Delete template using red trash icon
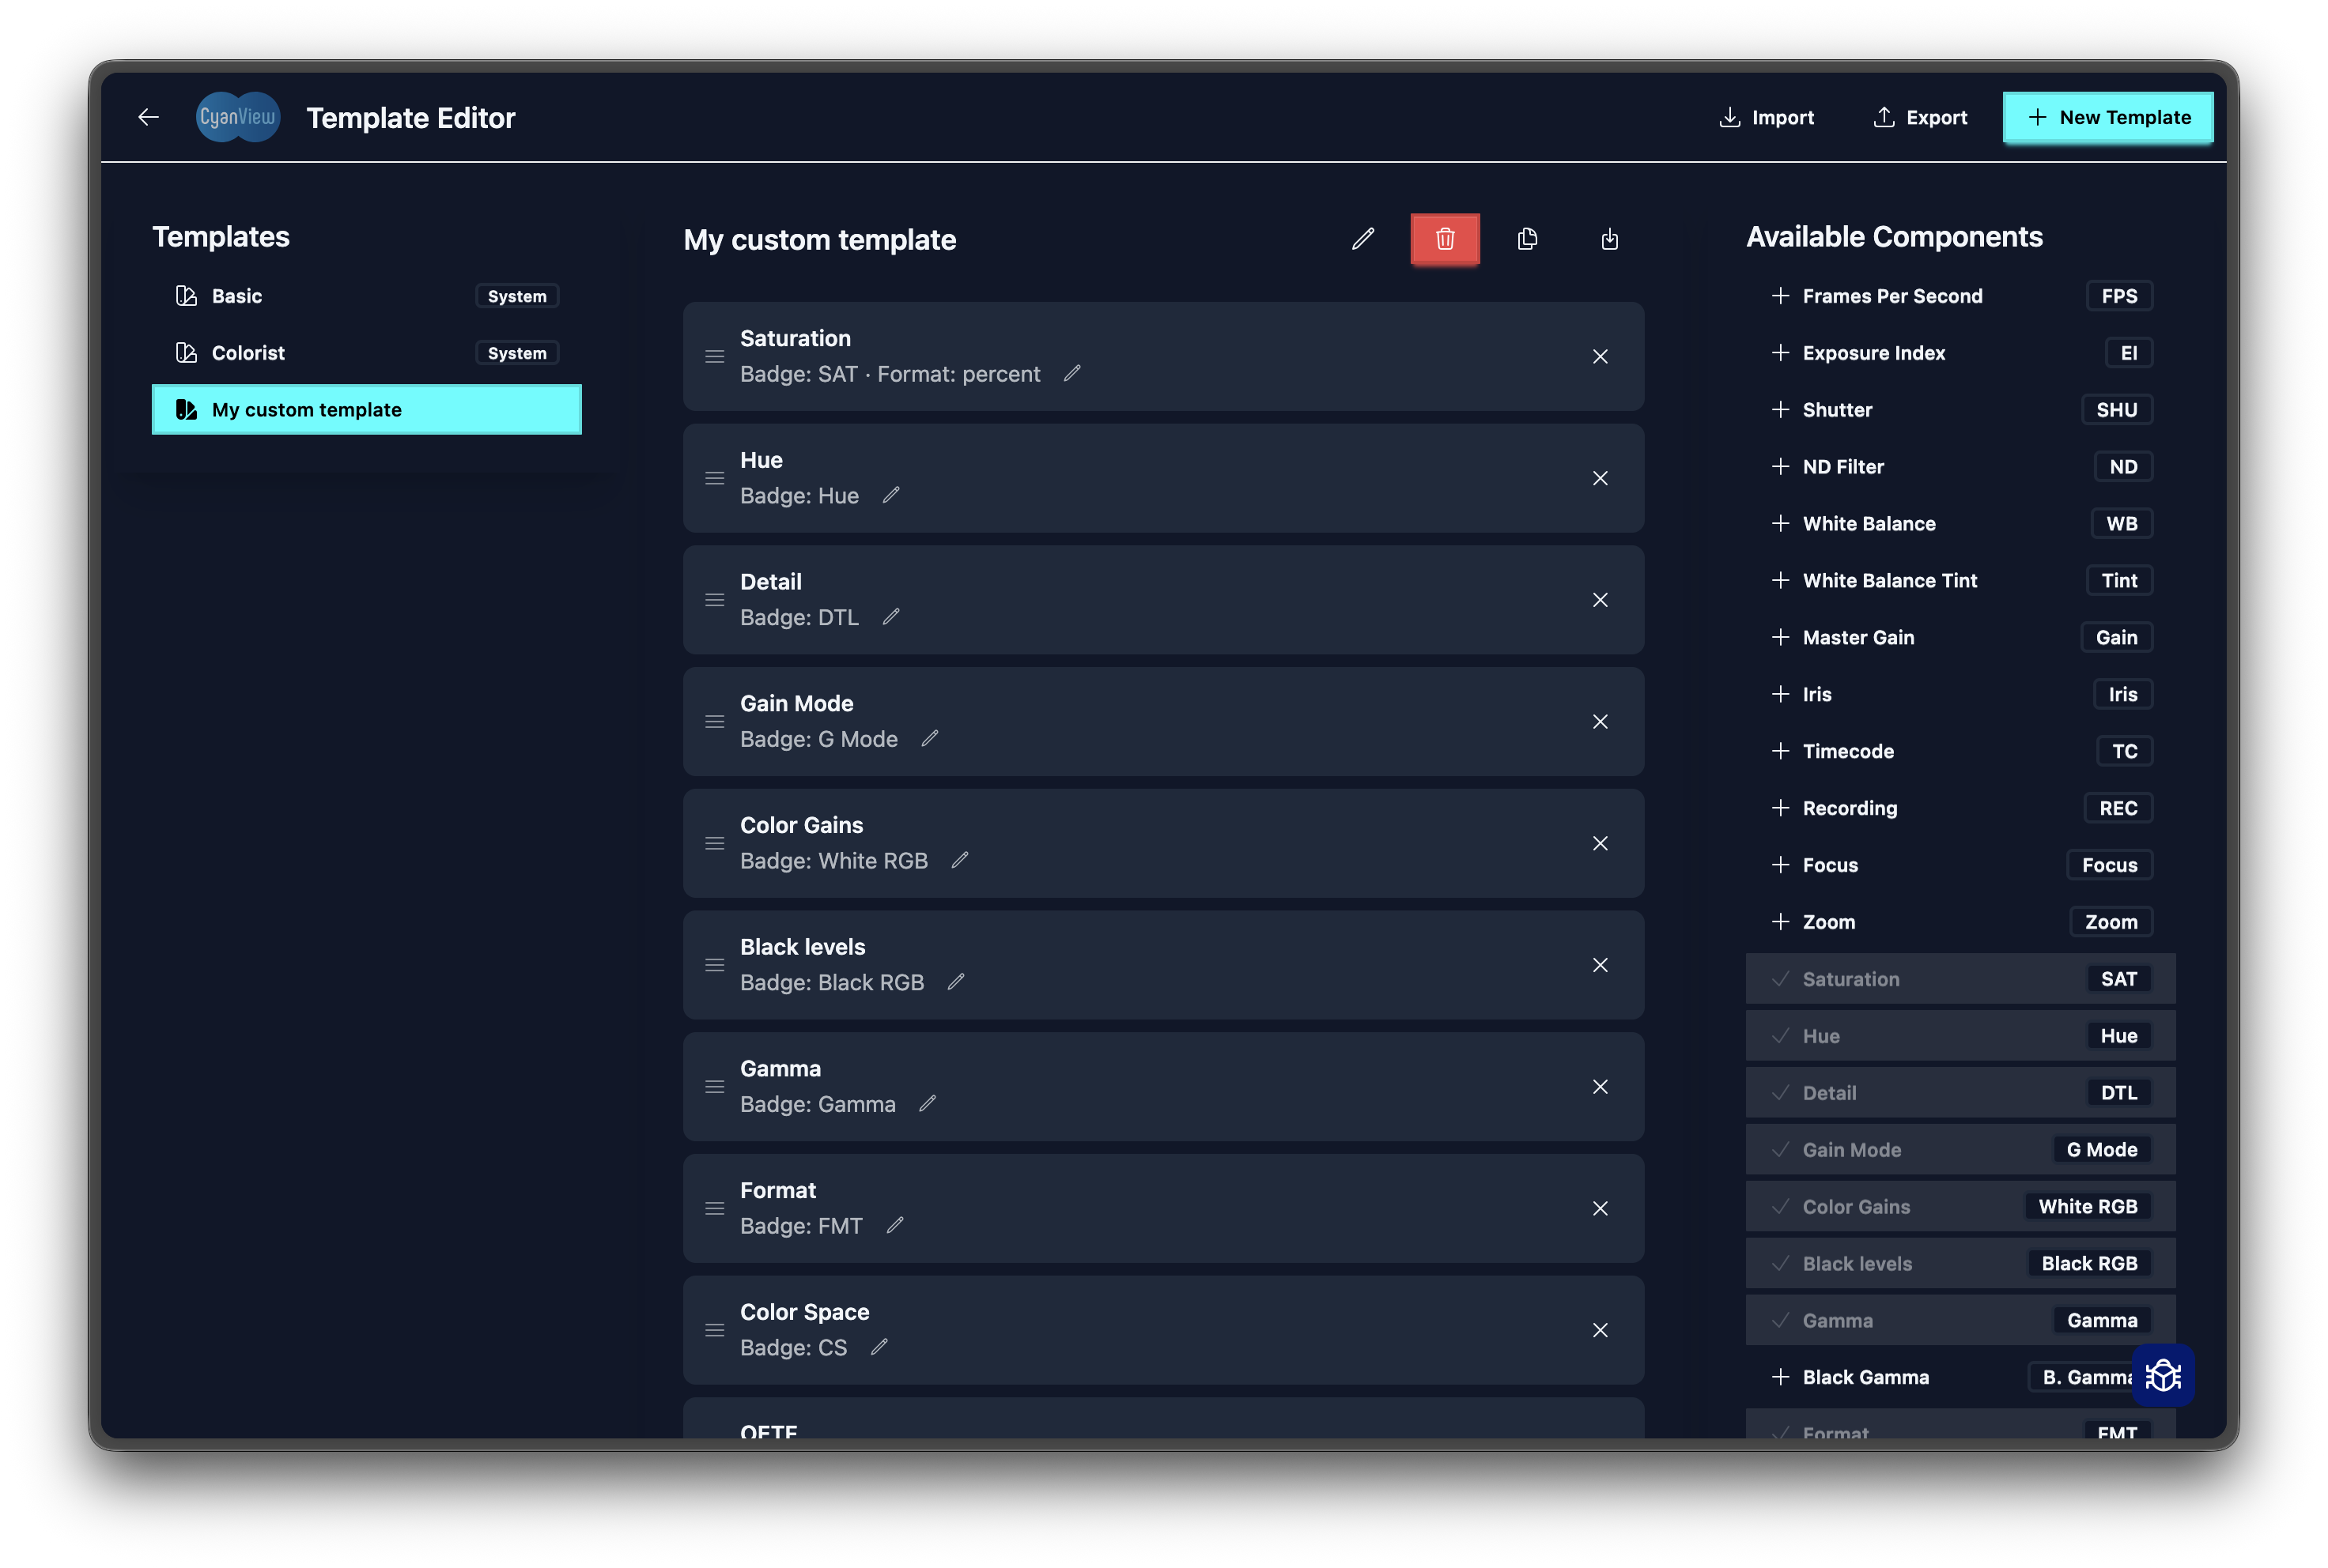The image size is (2328, 1568). click(1445, 239)
